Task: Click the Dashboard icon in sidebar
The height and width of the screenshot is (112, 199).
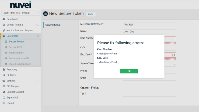Action: point(4,19)
